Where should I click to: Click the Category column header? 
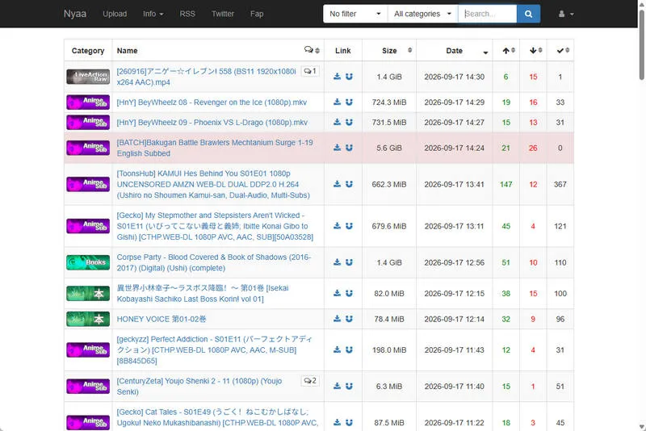click(x=88, y=51)
